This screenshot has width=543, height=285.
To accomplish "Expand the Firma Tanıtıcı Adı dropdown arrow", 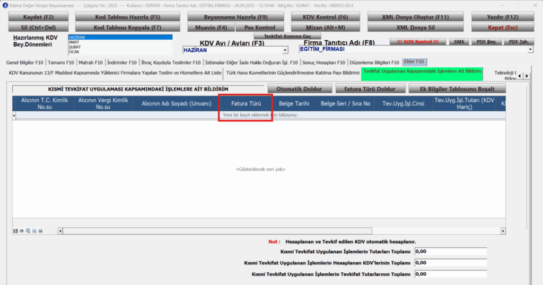I will (x=530, y=49).
